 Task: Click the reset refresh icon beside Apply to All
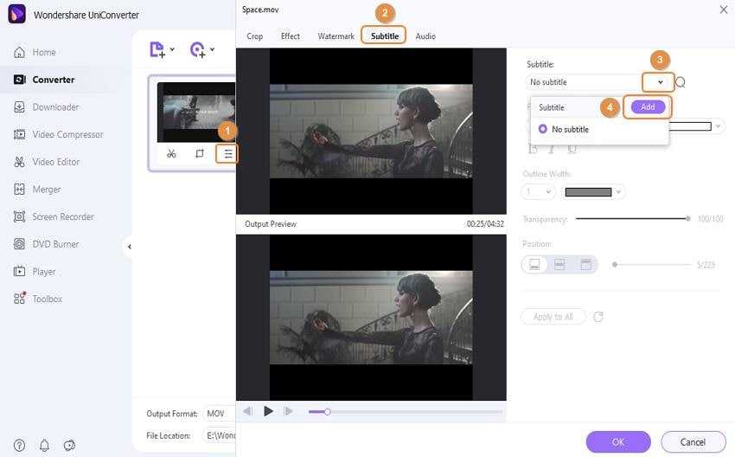tap(598, 317)
